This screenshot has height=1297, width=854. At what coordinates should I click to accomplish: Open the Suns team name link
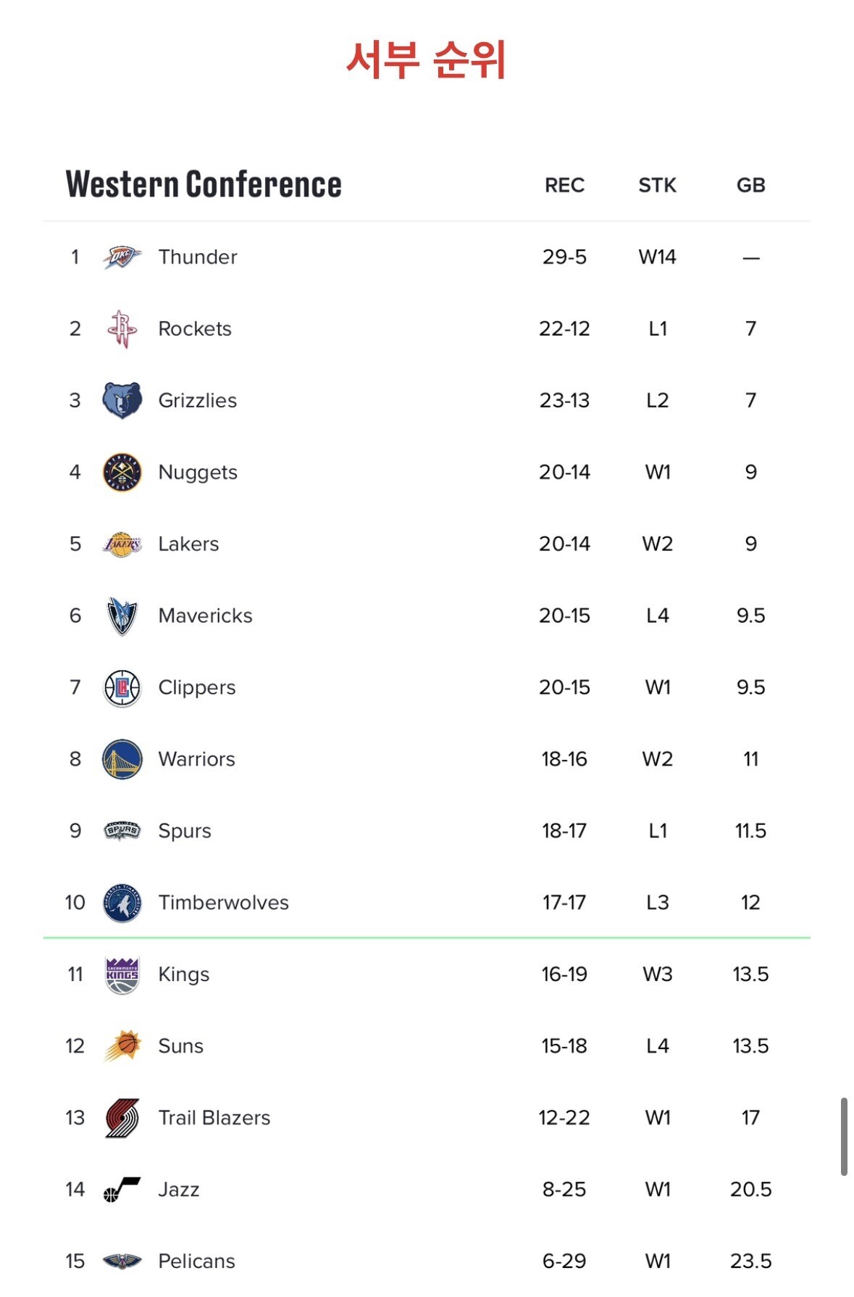coord(181,1046)
